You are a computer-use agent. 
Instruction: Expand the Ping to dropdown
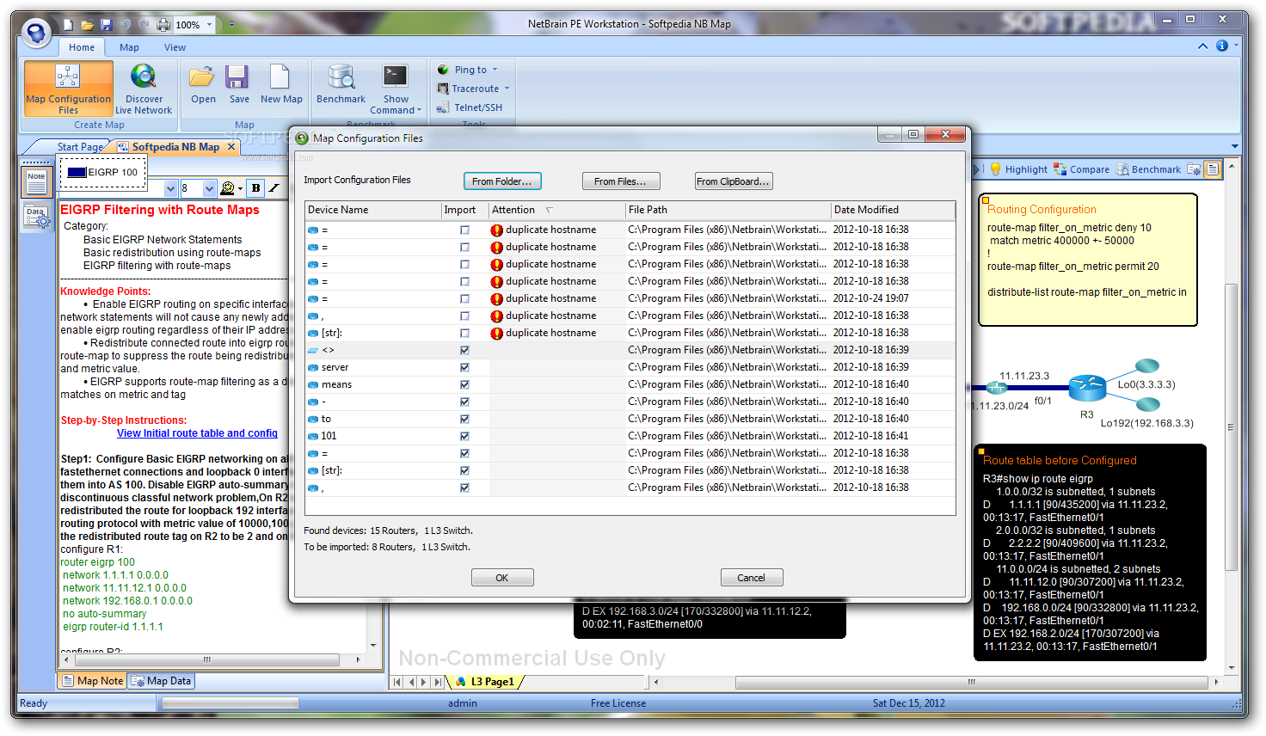[495, 70]
